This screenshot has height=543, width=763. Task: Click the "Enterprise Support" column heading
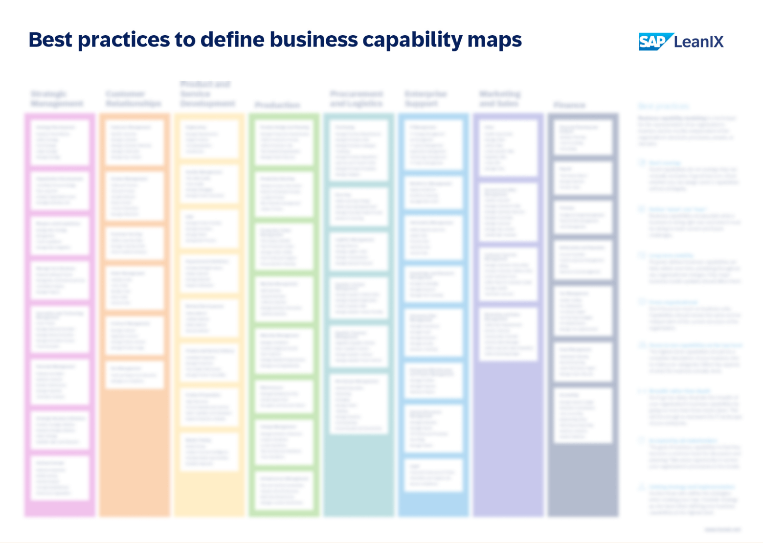tap(426, 98)
